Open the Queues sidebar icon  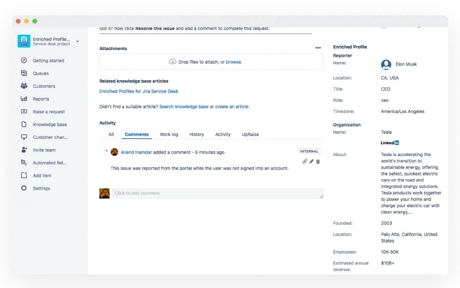tap(24, 74)
